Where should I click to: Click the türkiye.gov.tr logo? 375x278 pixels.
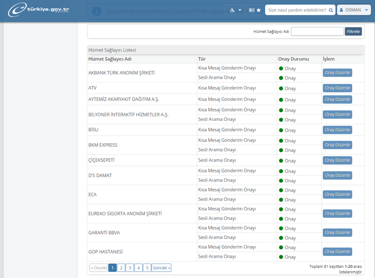point(39,10)
